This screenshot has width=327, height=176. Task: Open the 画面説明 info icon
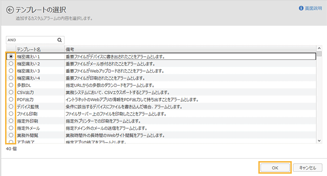pos(301,8)
